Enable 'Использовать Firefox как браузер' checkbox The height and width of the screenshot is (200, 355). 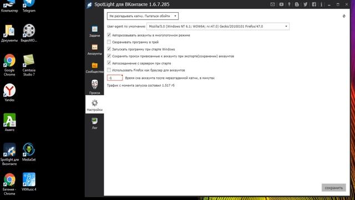109,70
